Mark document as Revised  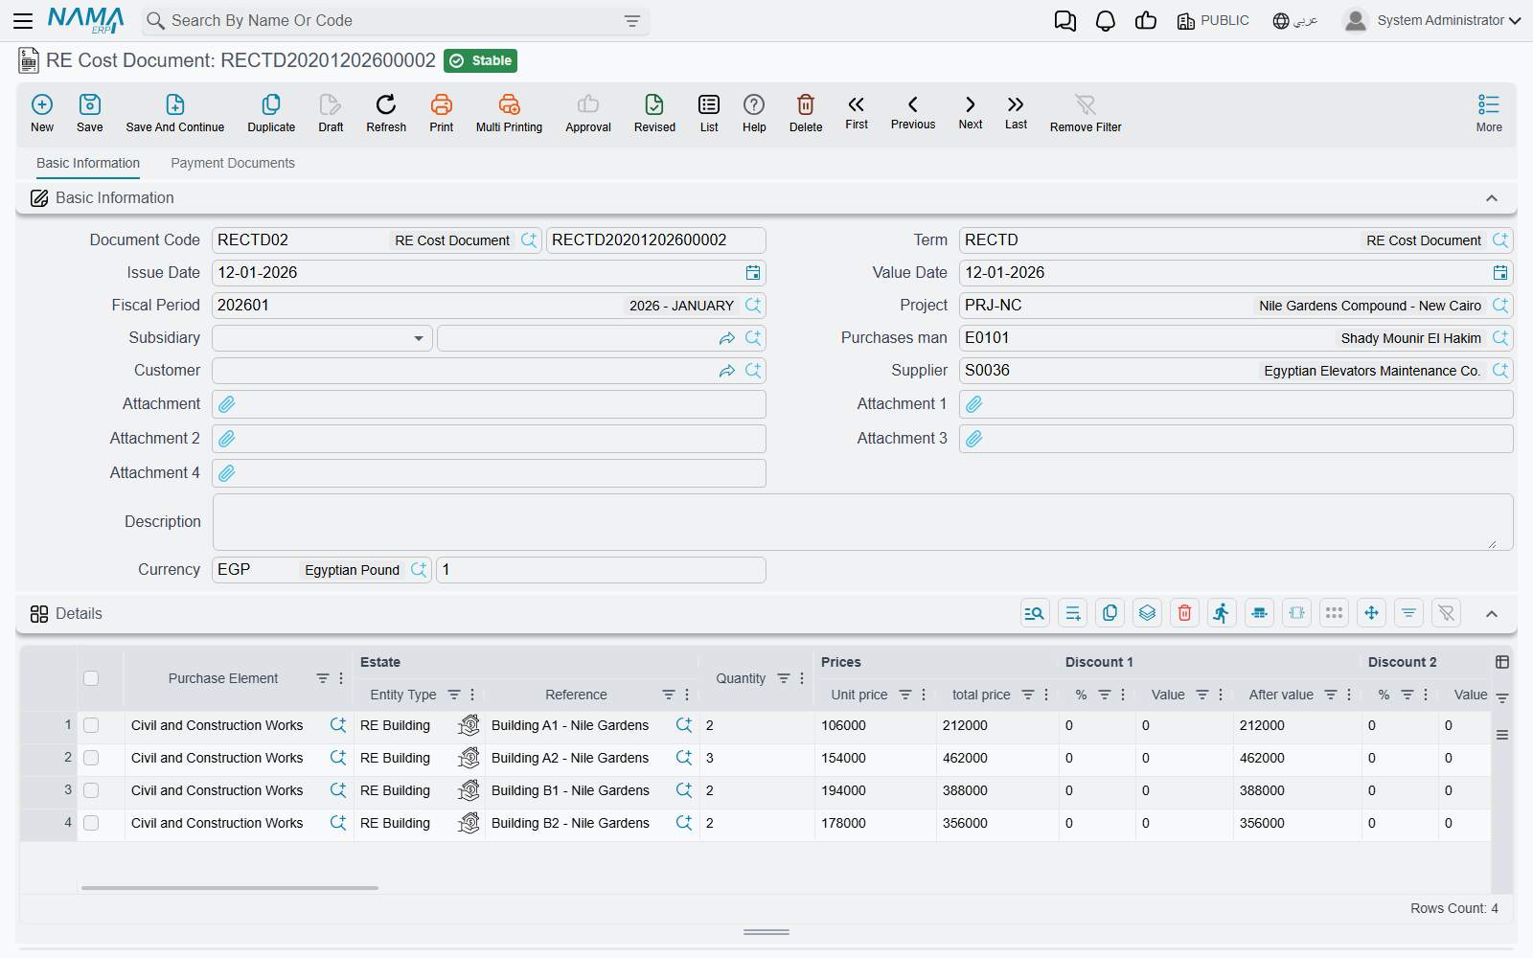654,112
